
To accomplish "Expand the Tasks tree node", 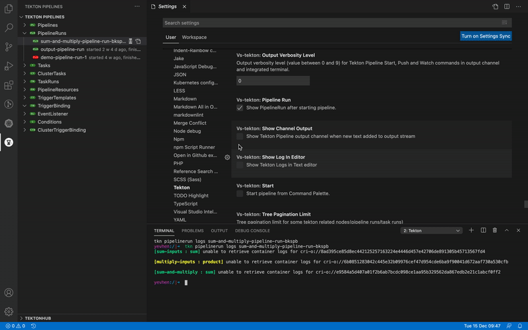I will [24, 65].
